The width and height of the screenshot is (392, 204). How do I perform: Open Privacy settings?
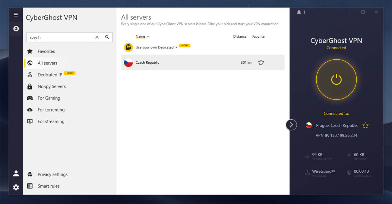(x=52, y=174)
